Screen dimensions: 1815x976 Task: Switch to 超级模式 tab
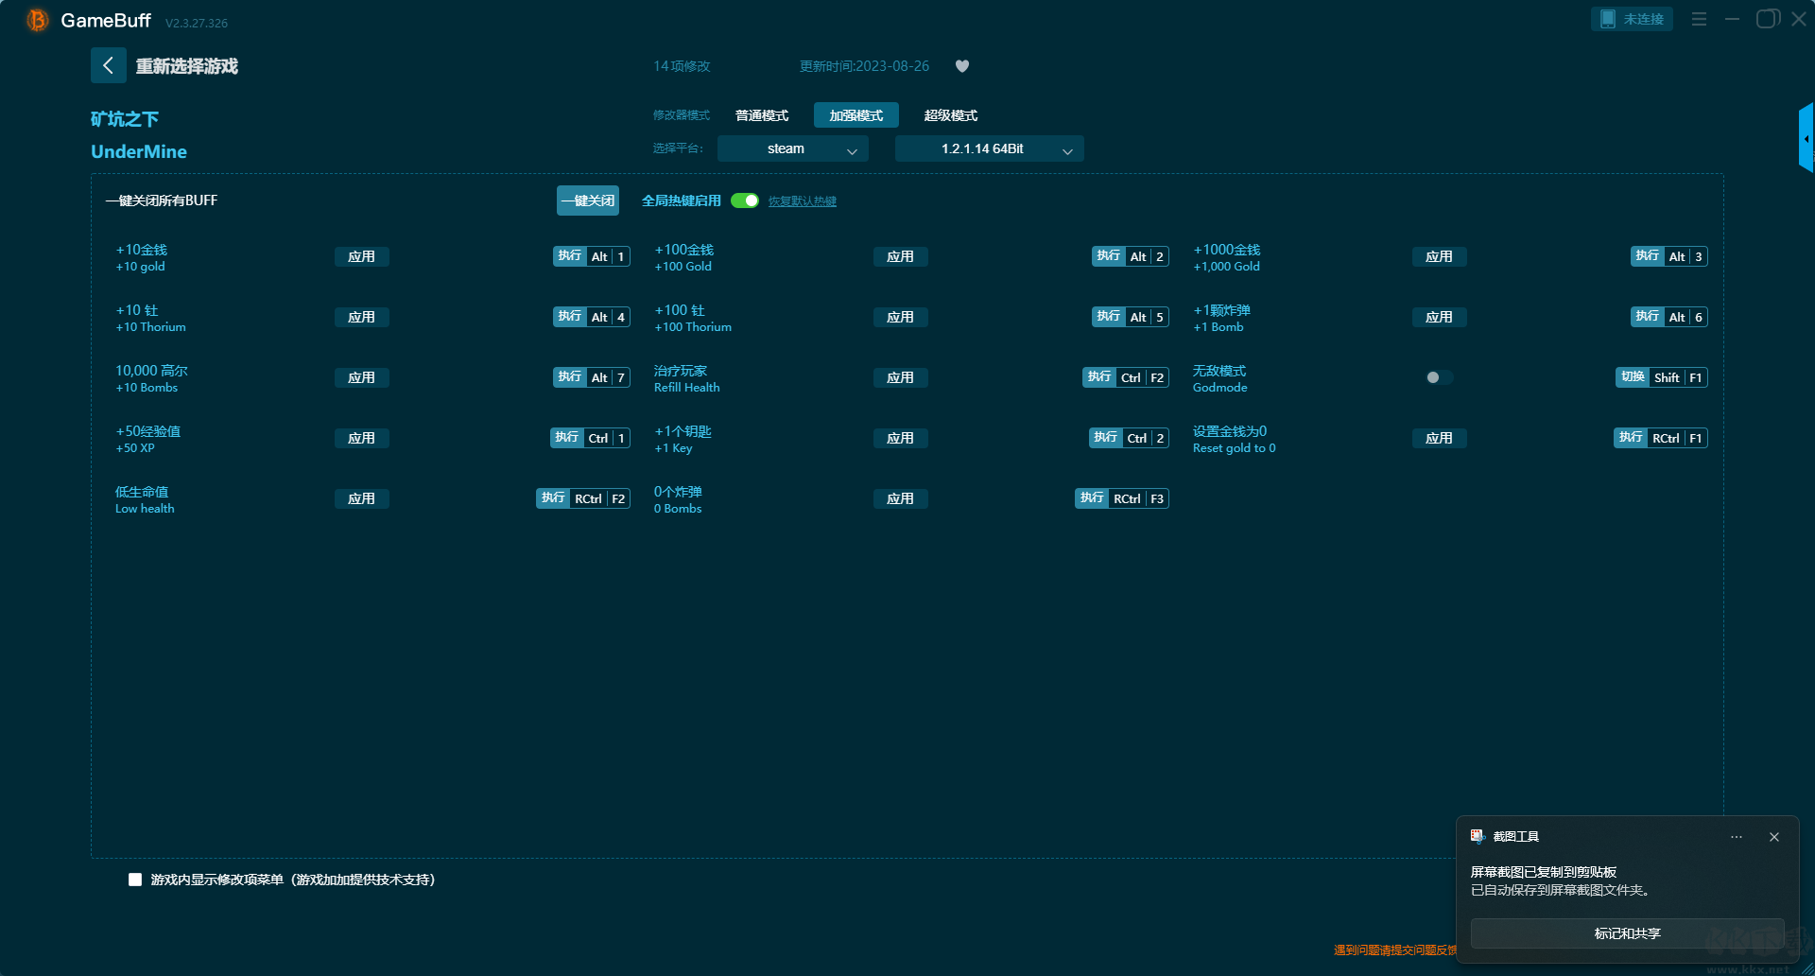click(950, 115)
